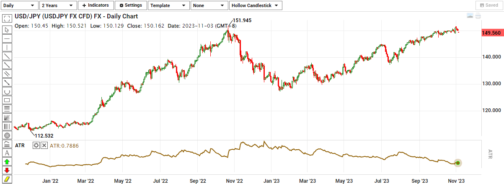Click the Indicators button
This screenshot has width=504, height=184.
(96, 5)
